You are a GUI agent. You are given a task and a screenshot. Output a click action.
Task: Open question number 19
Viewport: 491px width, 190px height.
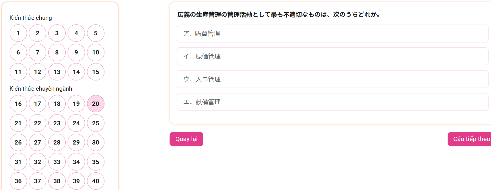tap(76, 104)
